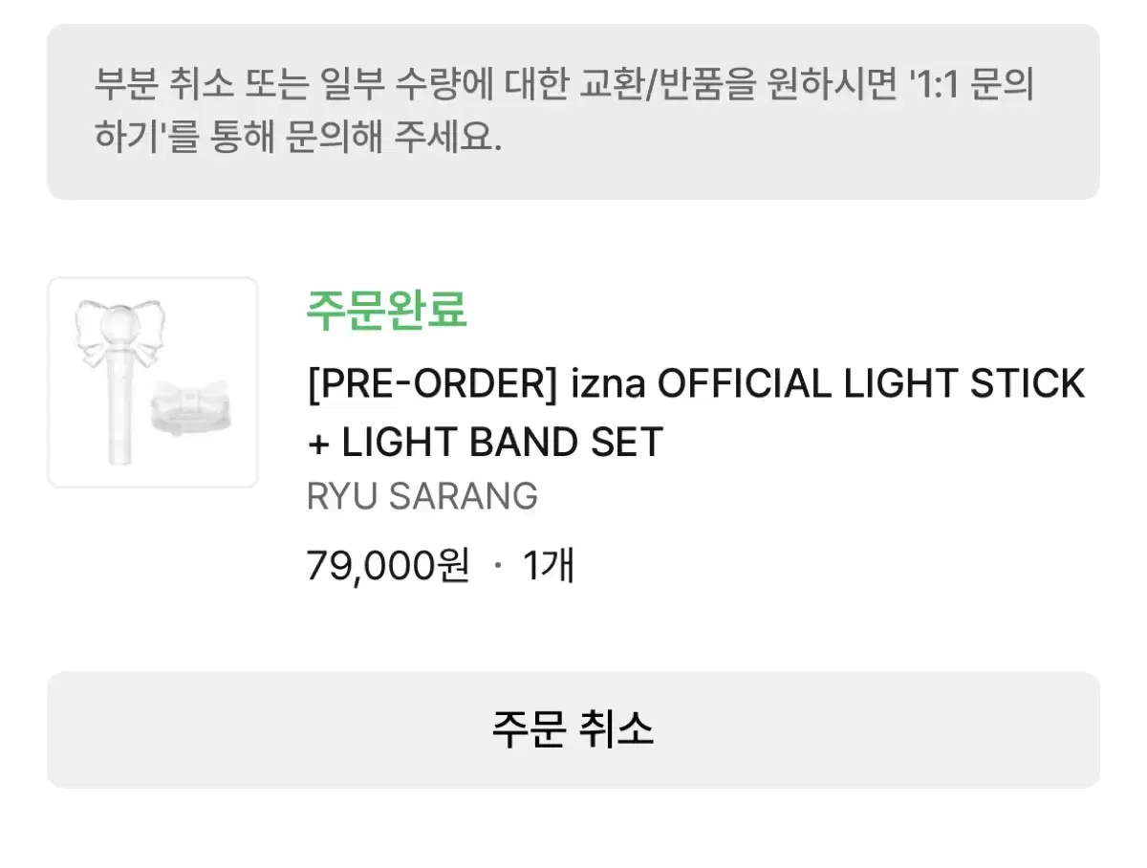
Task: Click inside the product order card
Action: [x=573, y=430]
